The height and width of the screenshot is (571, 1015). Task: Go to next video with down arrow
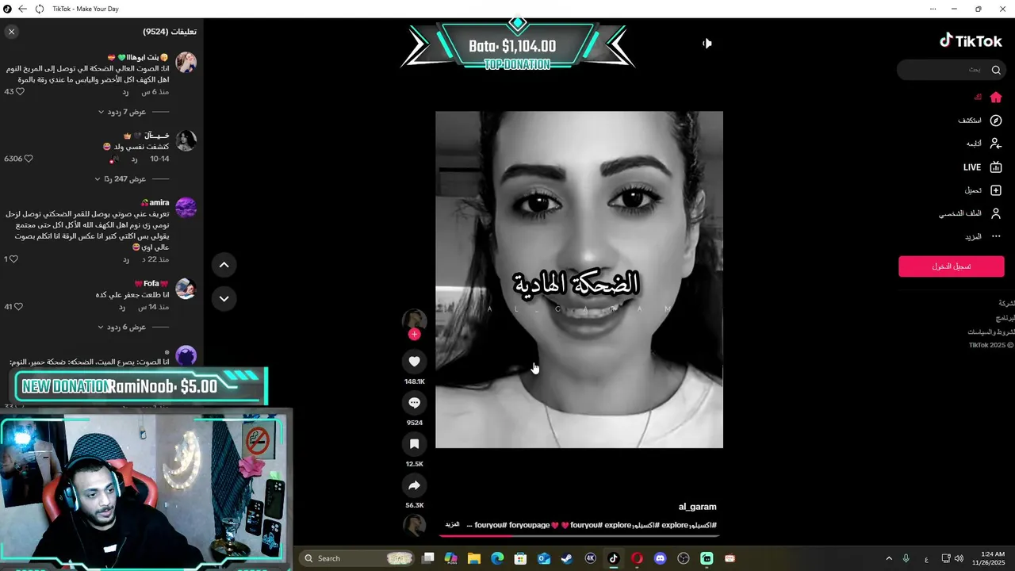pos(224,298)
